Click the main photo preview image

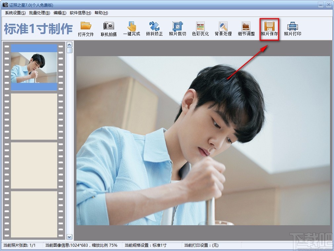[x=203, y=141]
